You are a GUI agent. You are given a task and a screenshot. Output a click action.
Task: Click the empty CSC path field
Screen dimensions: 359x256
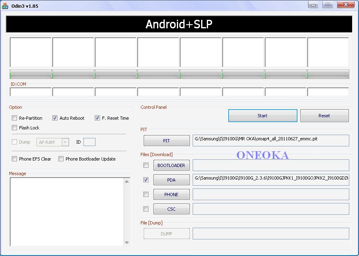coord(271,209)
